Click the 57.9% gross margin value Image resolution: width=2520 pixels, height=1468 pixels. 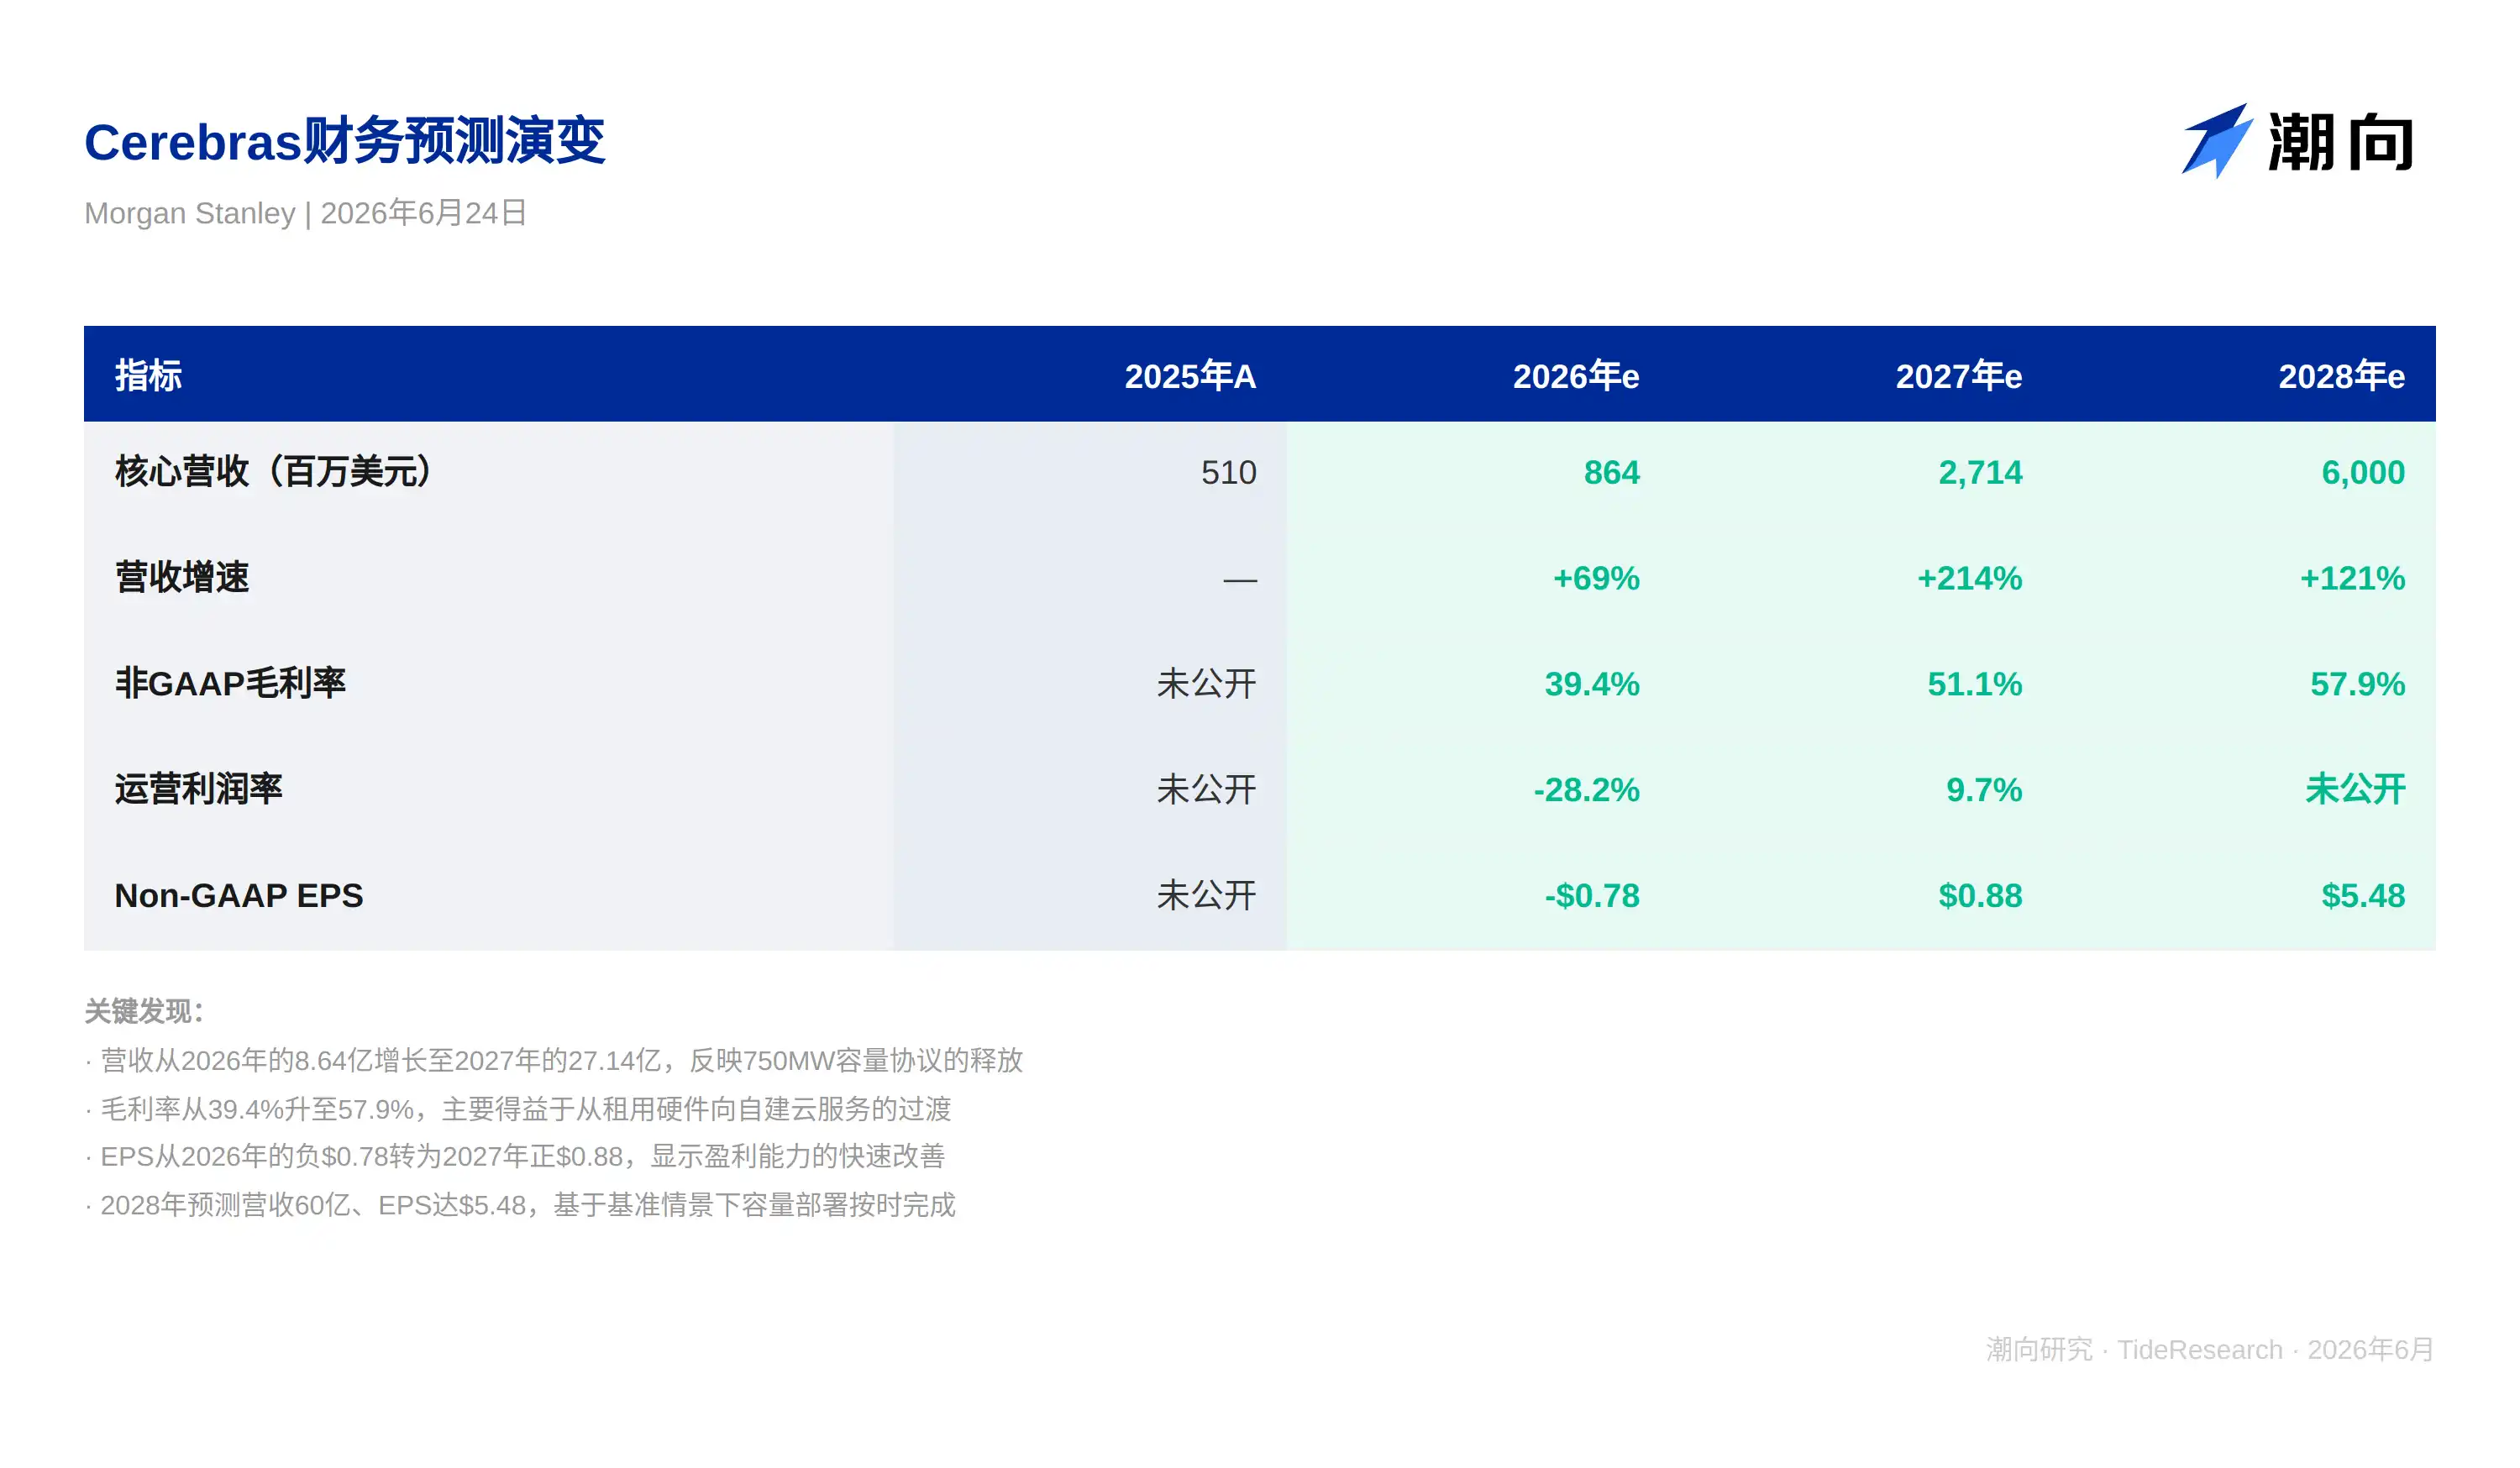pyautogui.click(x=2358, y=684)
